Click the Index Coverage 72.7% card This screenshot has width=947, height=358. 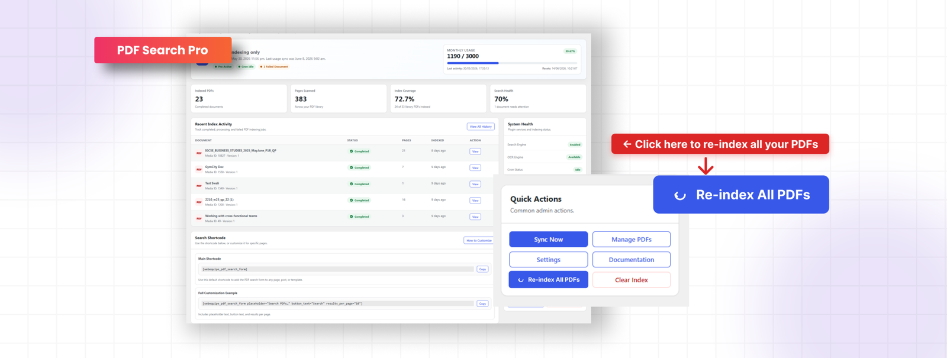tap(439, 99)
